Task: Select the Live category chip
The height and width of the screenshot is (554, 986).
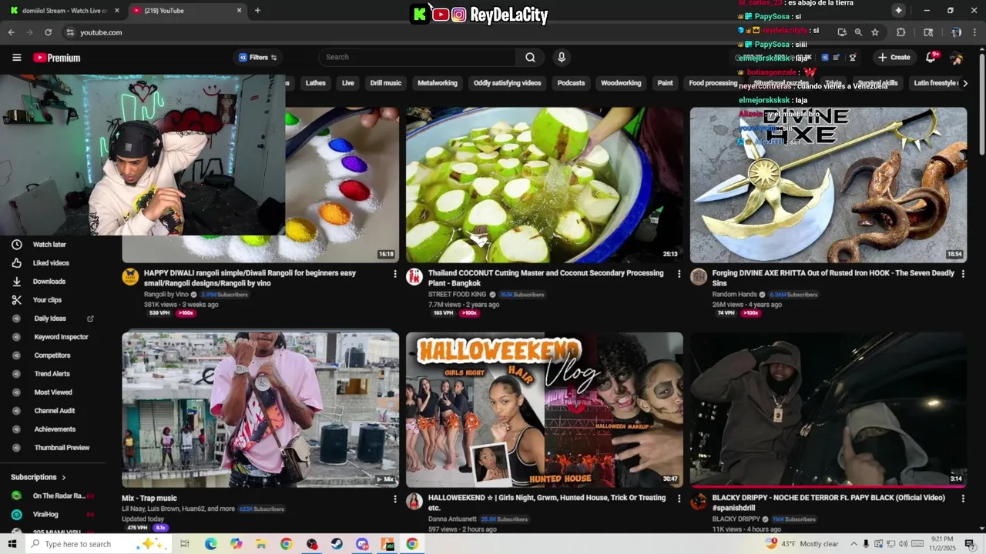Action: (x=348, y=83)
